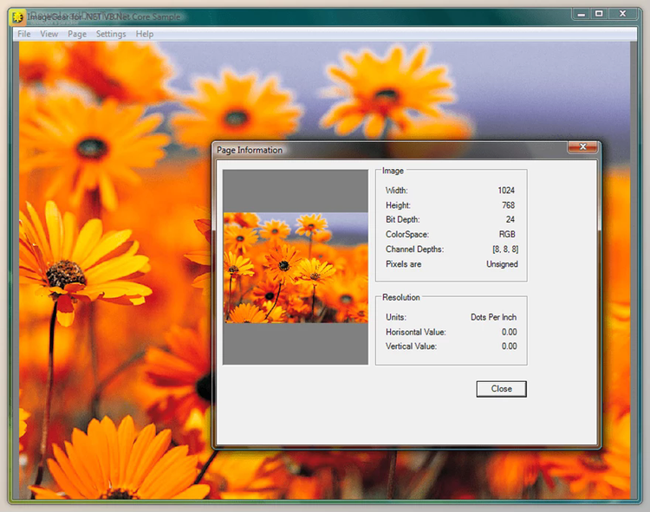Click the Page Information dialog title

coord(250,151)
